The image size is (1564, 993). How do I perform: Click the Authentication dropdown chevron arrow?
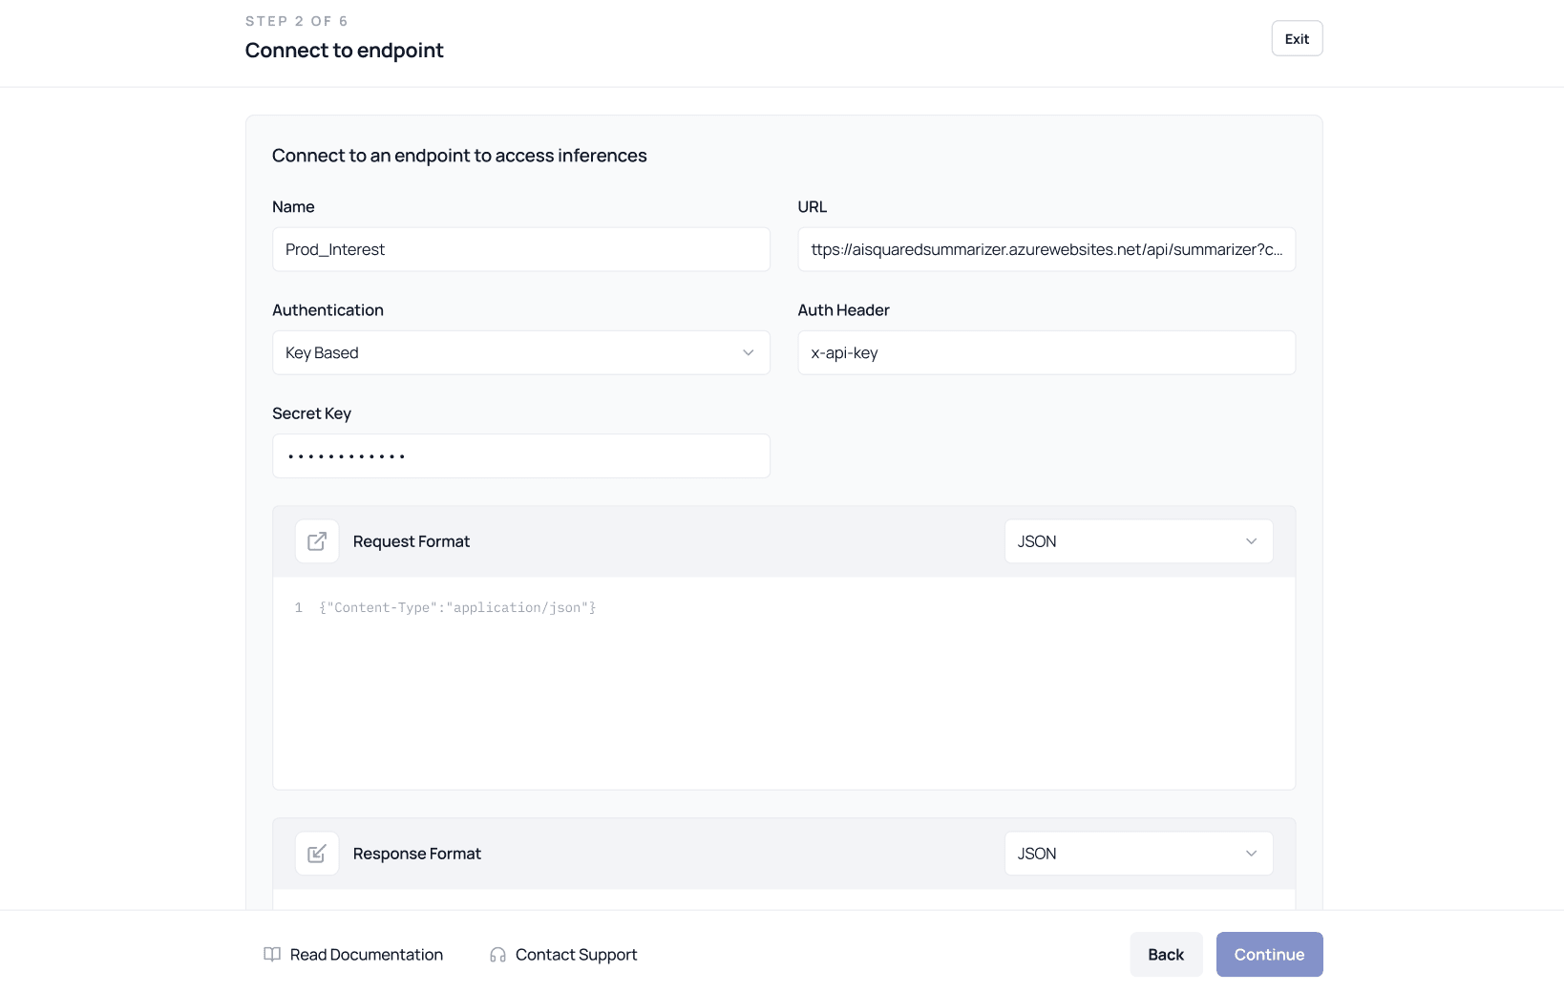tap(749, 353)
